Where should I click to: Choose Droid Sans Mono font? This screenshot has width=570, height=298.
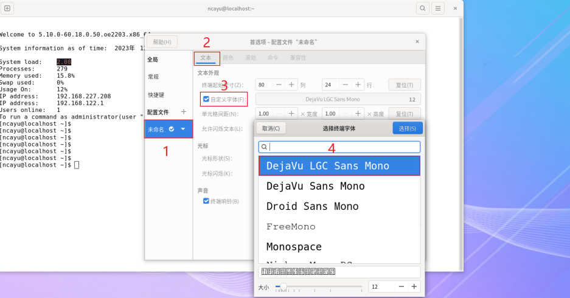(x=339, y=206)
